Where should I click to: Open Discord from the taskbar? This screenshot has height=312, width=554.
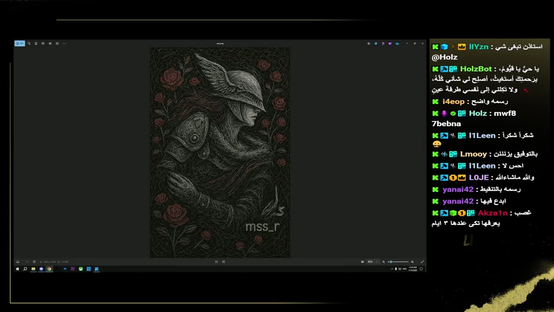pyautogui.click(x=41, y=269)
